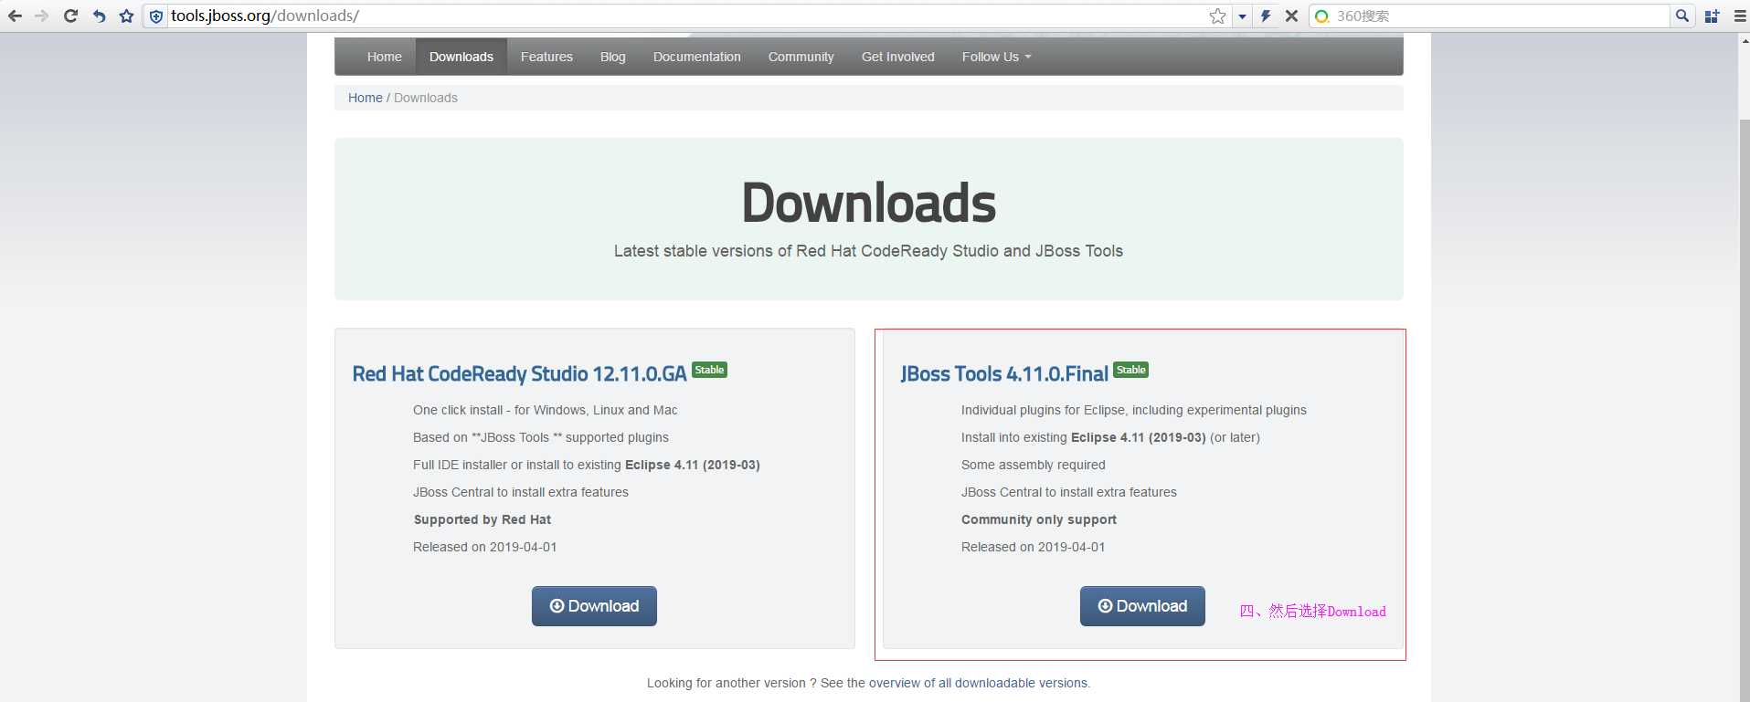Click 'Some assembly required' text
The image size is (1750, 702).
(x=1034, y=465)
